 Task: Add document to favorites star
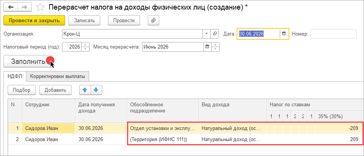(x=41, y=7)
